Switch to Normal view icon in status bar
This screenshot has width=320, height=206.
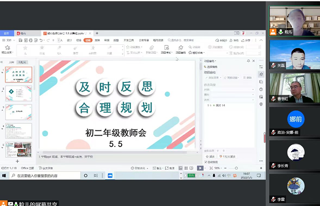(x=181, y=168)
